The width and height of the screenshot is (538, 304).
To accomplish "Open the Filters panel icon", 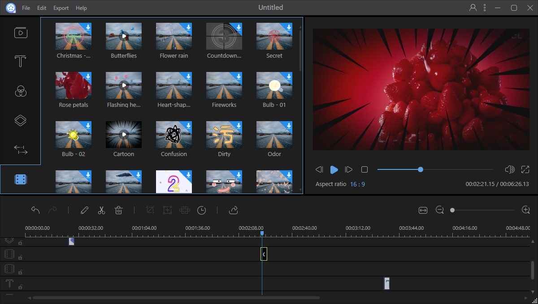I will [x=21, y=91].
